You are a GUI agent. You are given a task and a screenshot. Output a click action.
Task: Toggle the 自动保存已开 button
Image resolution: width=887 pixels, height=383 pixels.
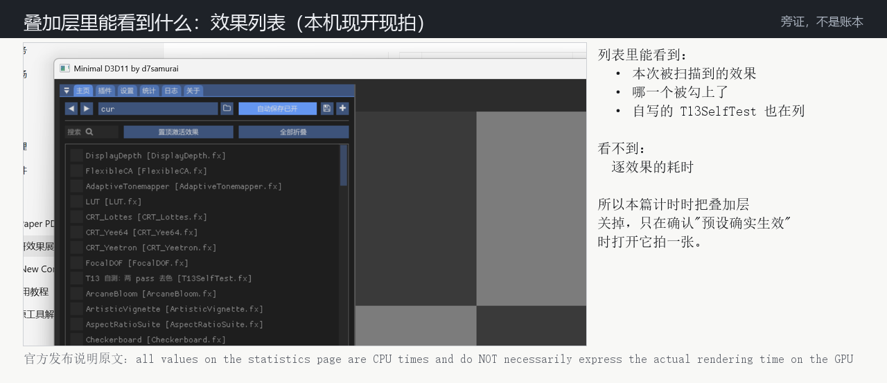[x=277, y=109]
